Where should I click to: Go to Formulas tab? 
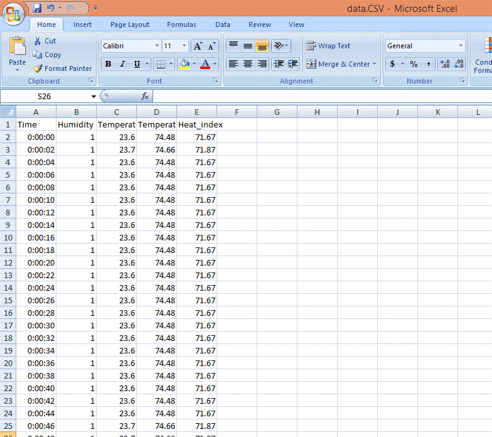coord(181,24)
